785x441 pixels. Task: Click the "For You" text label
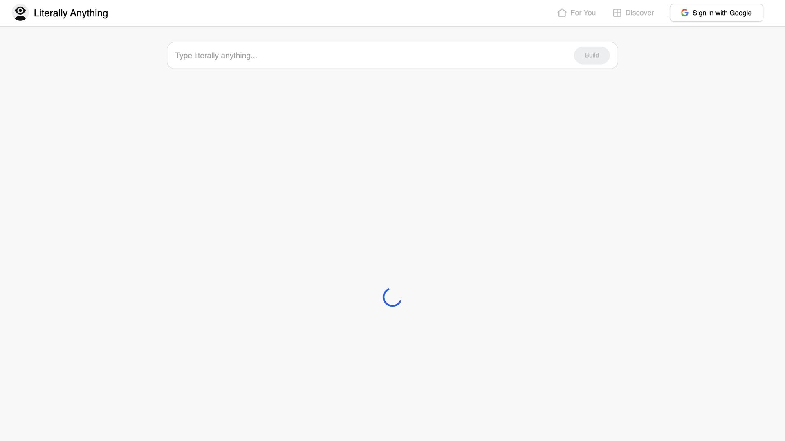583,13
